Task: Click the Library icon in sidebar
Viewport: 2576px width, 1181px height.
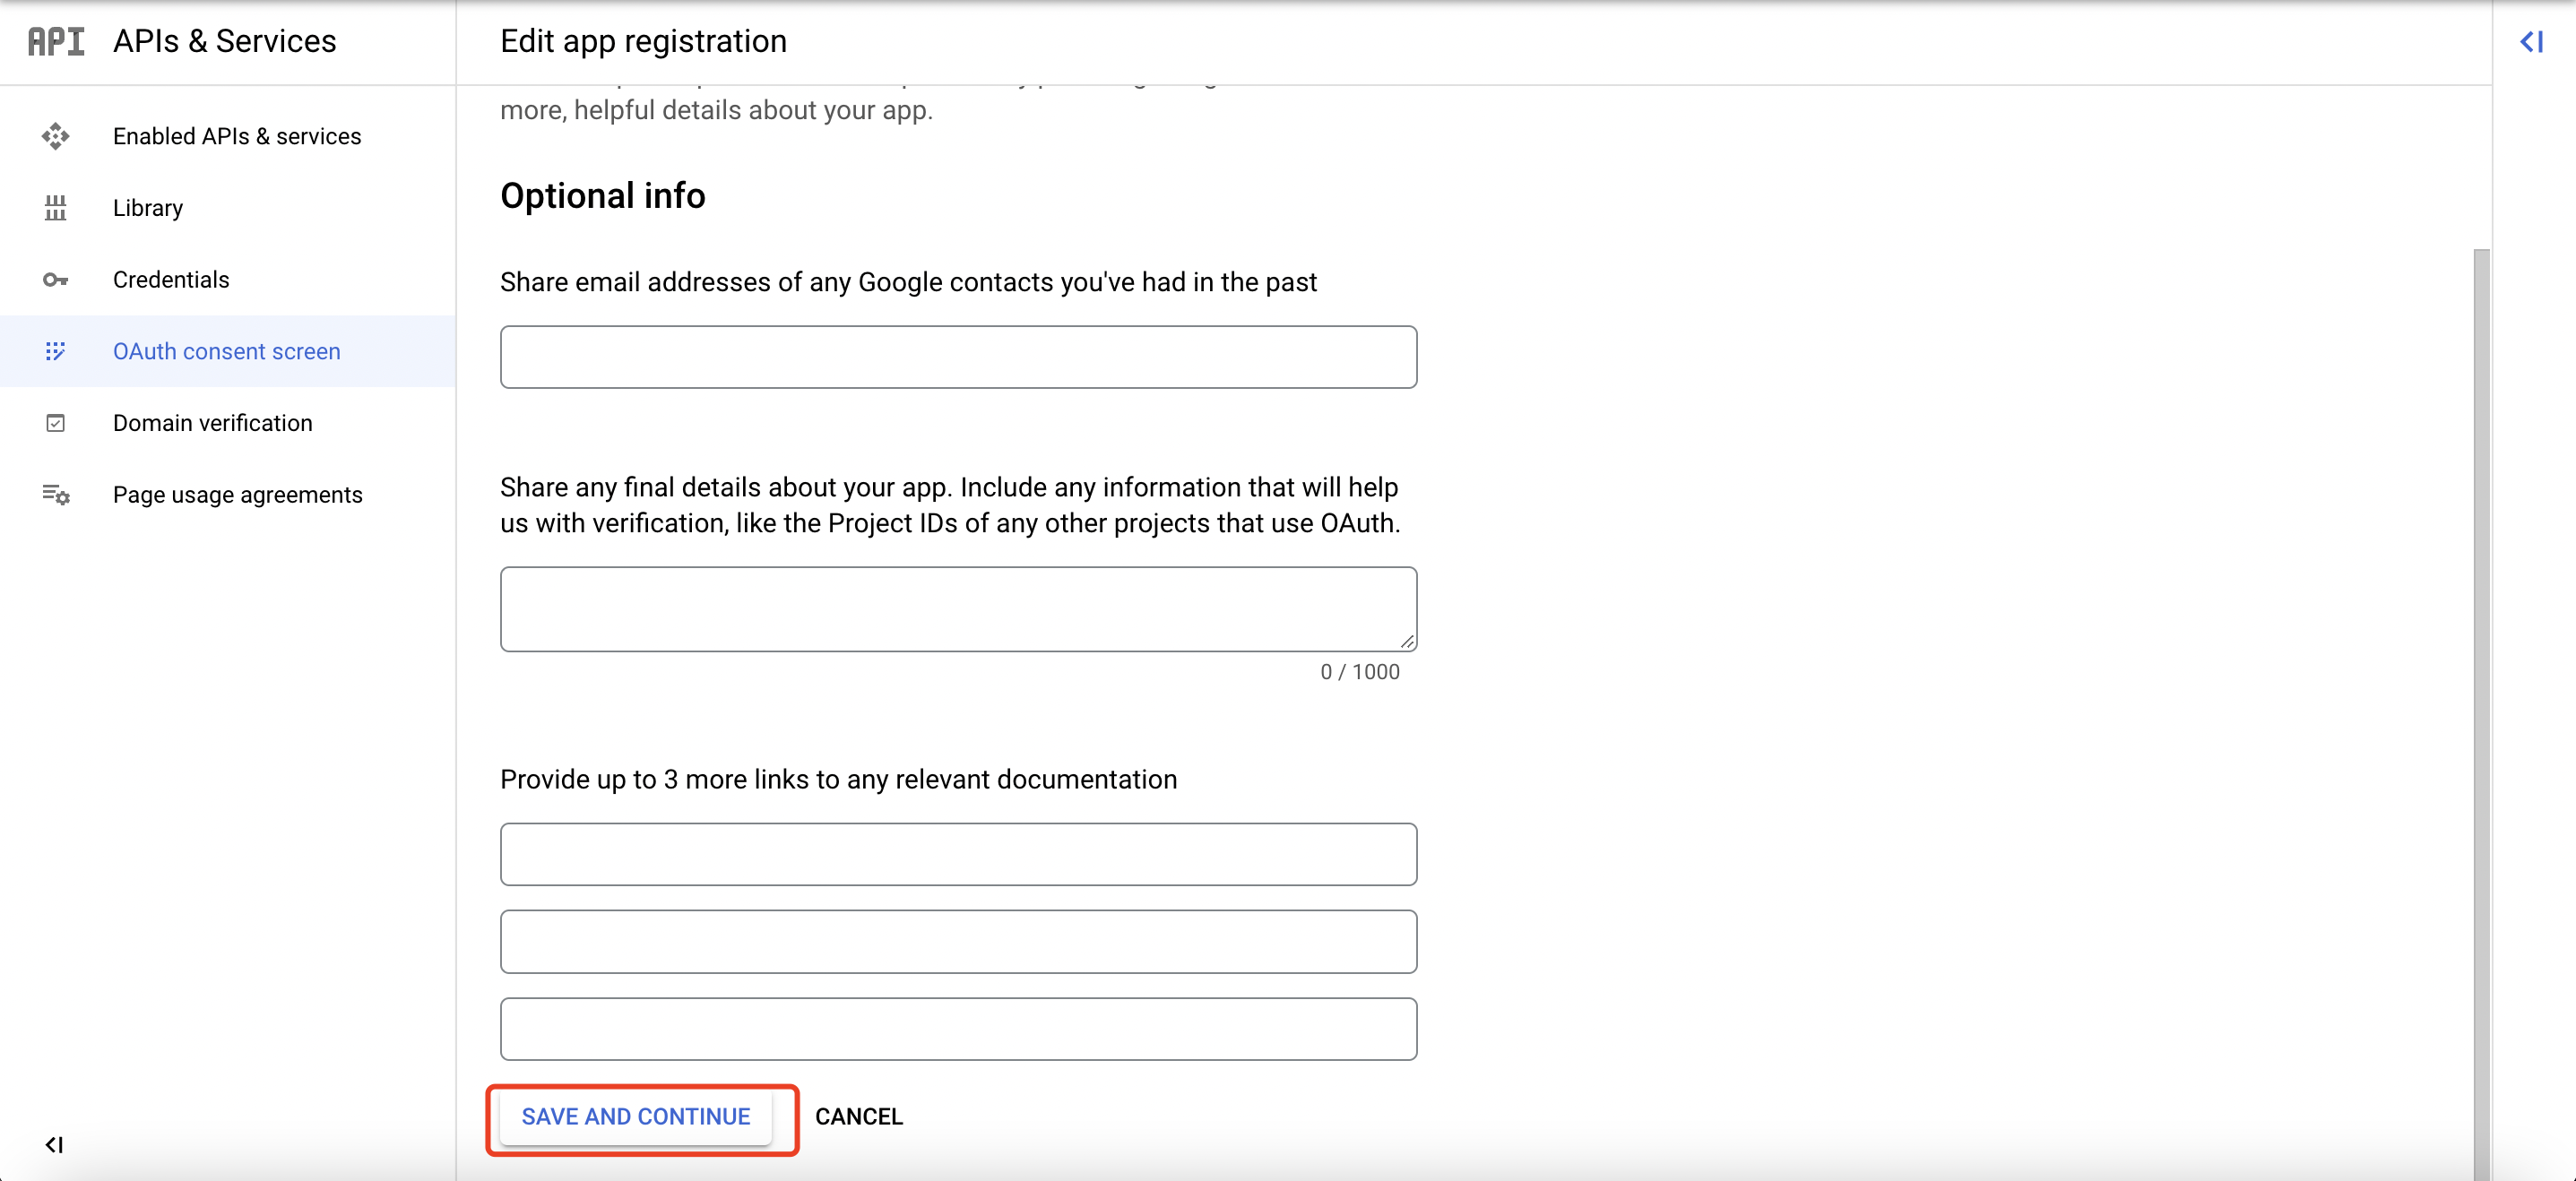Action: (56, 208)
